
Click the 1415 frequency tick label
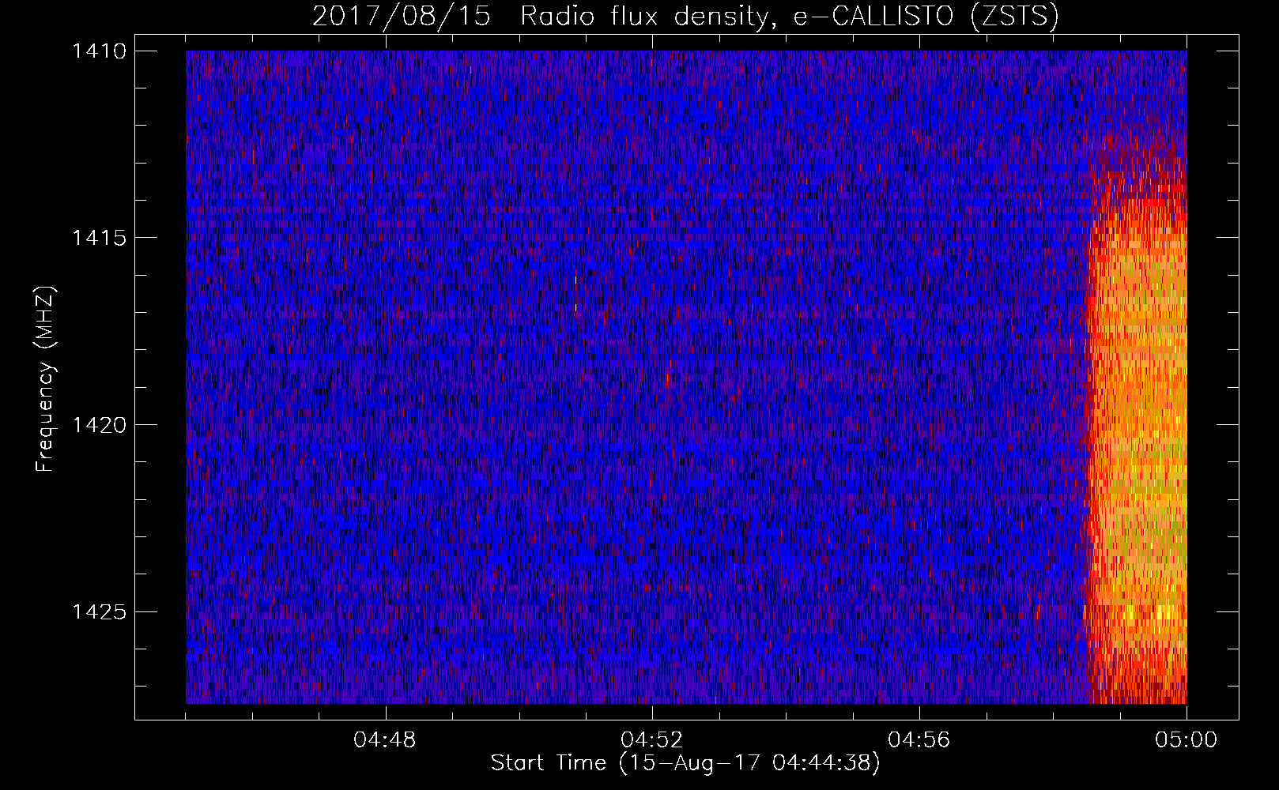(99, 238)
